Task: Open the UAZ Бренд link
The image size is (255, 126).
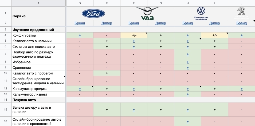Action: point(134,23)
